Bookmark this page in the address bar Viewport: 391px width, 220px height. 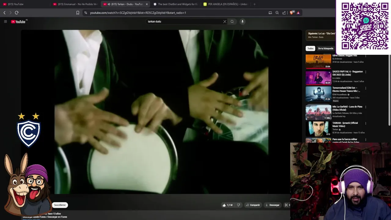click(x=78, y=13)
